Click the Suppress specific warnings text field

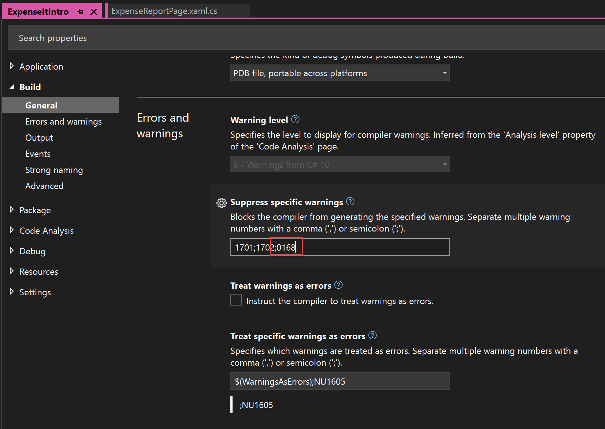click(x=366, y=247)
